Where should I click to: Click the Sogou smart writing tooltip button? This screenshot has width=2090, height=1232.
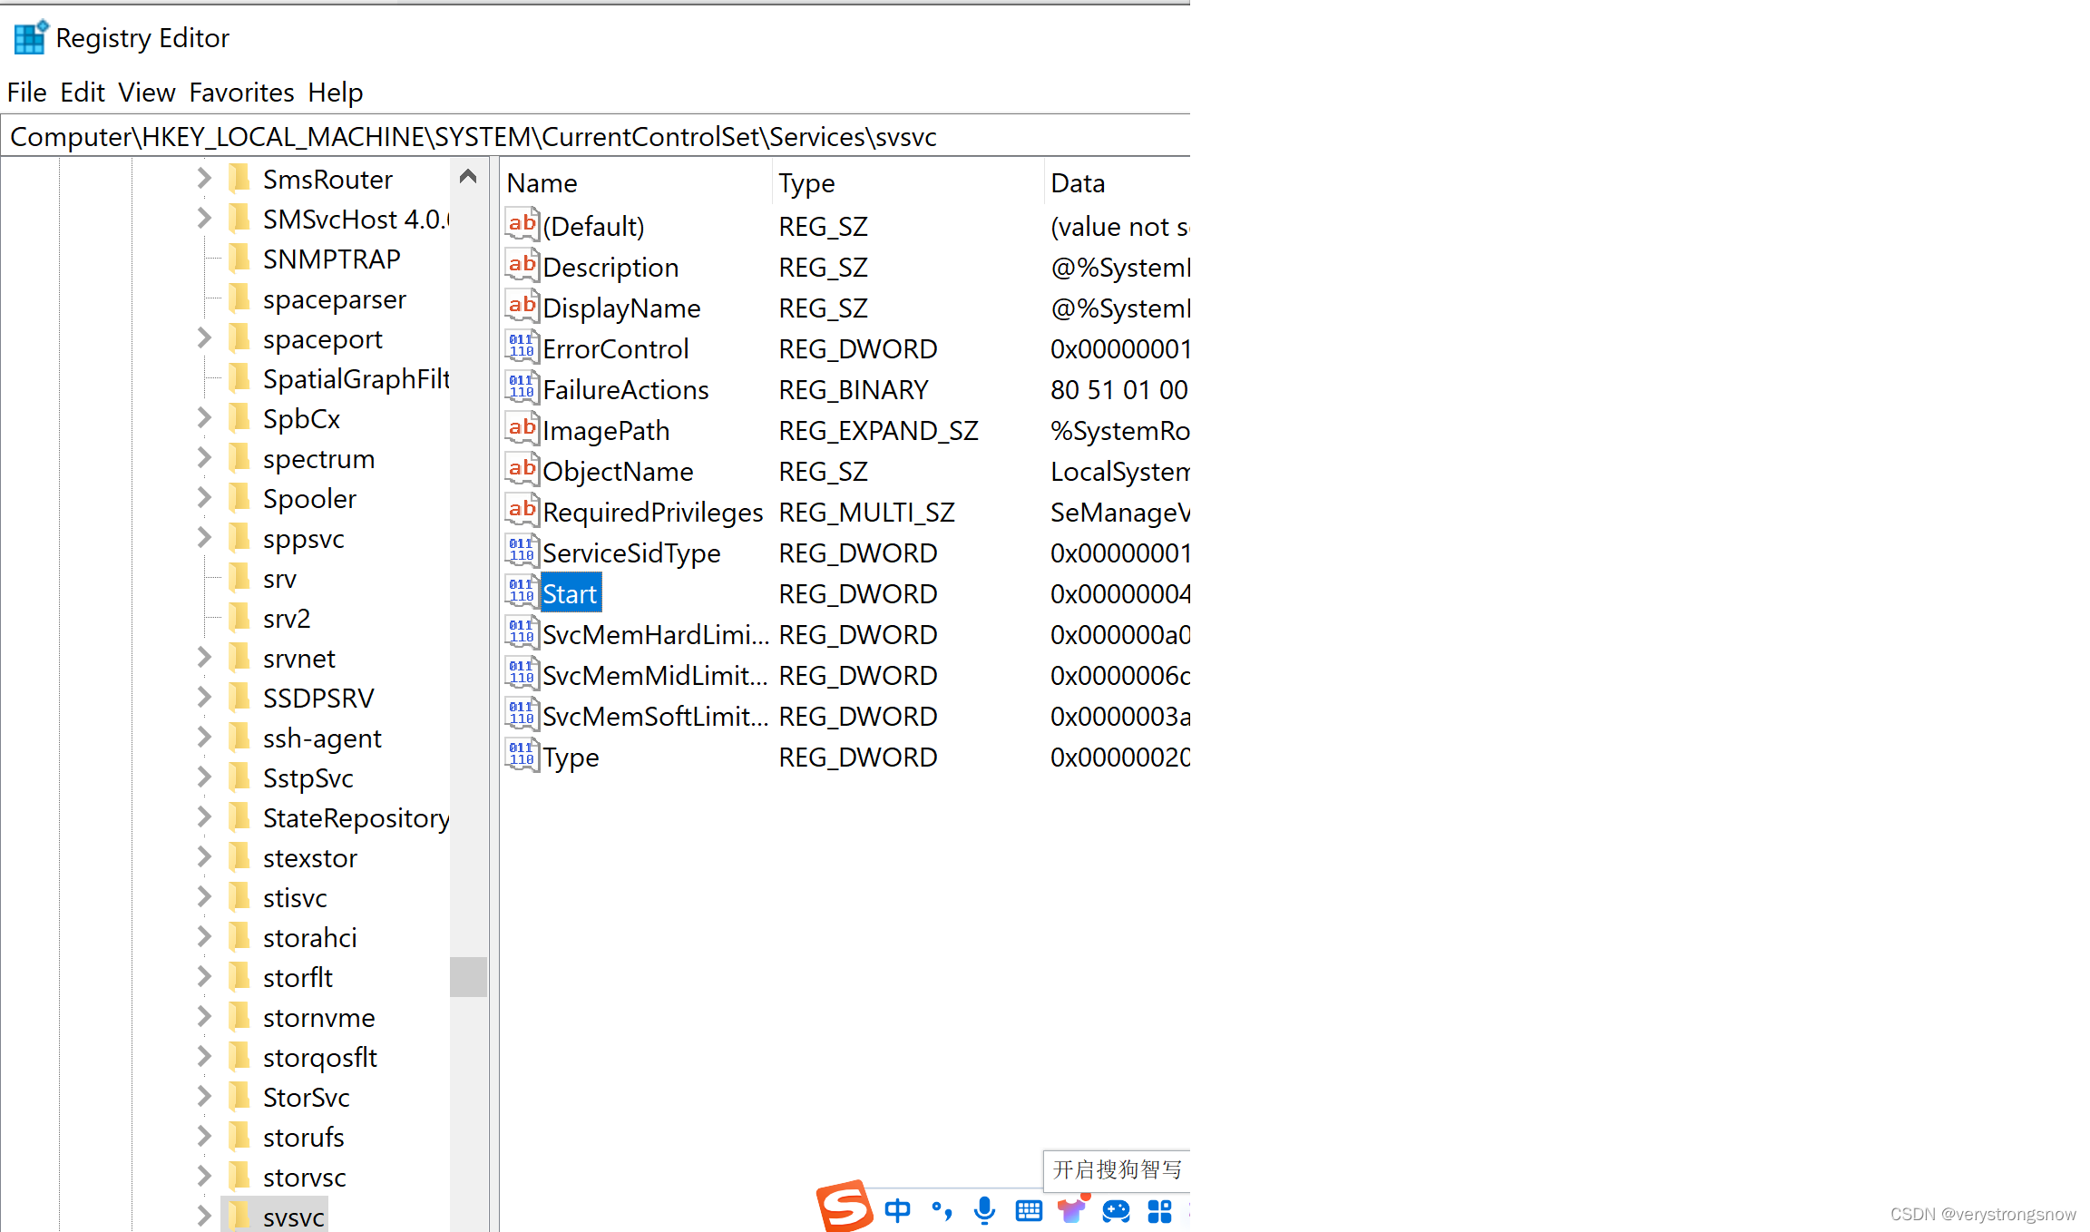click(x=1117, y=1169)
